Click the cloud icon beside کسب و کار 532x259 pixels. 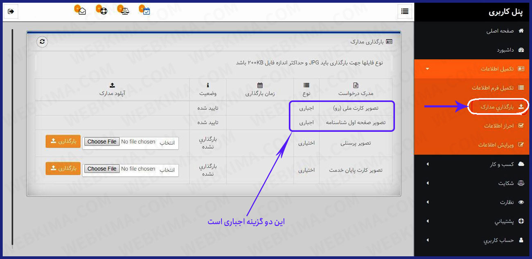click(x=521, y=164)
